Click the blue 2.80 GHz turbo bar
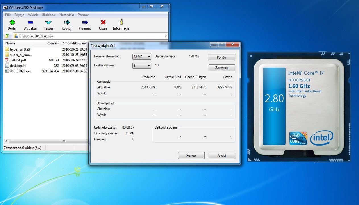This screenshot has width=359, height=205. [274, 106]
